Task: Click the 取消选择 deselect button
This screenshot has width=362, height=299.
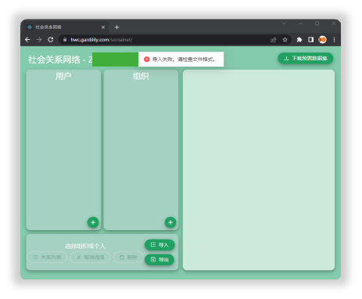Action: click(90, 258)
